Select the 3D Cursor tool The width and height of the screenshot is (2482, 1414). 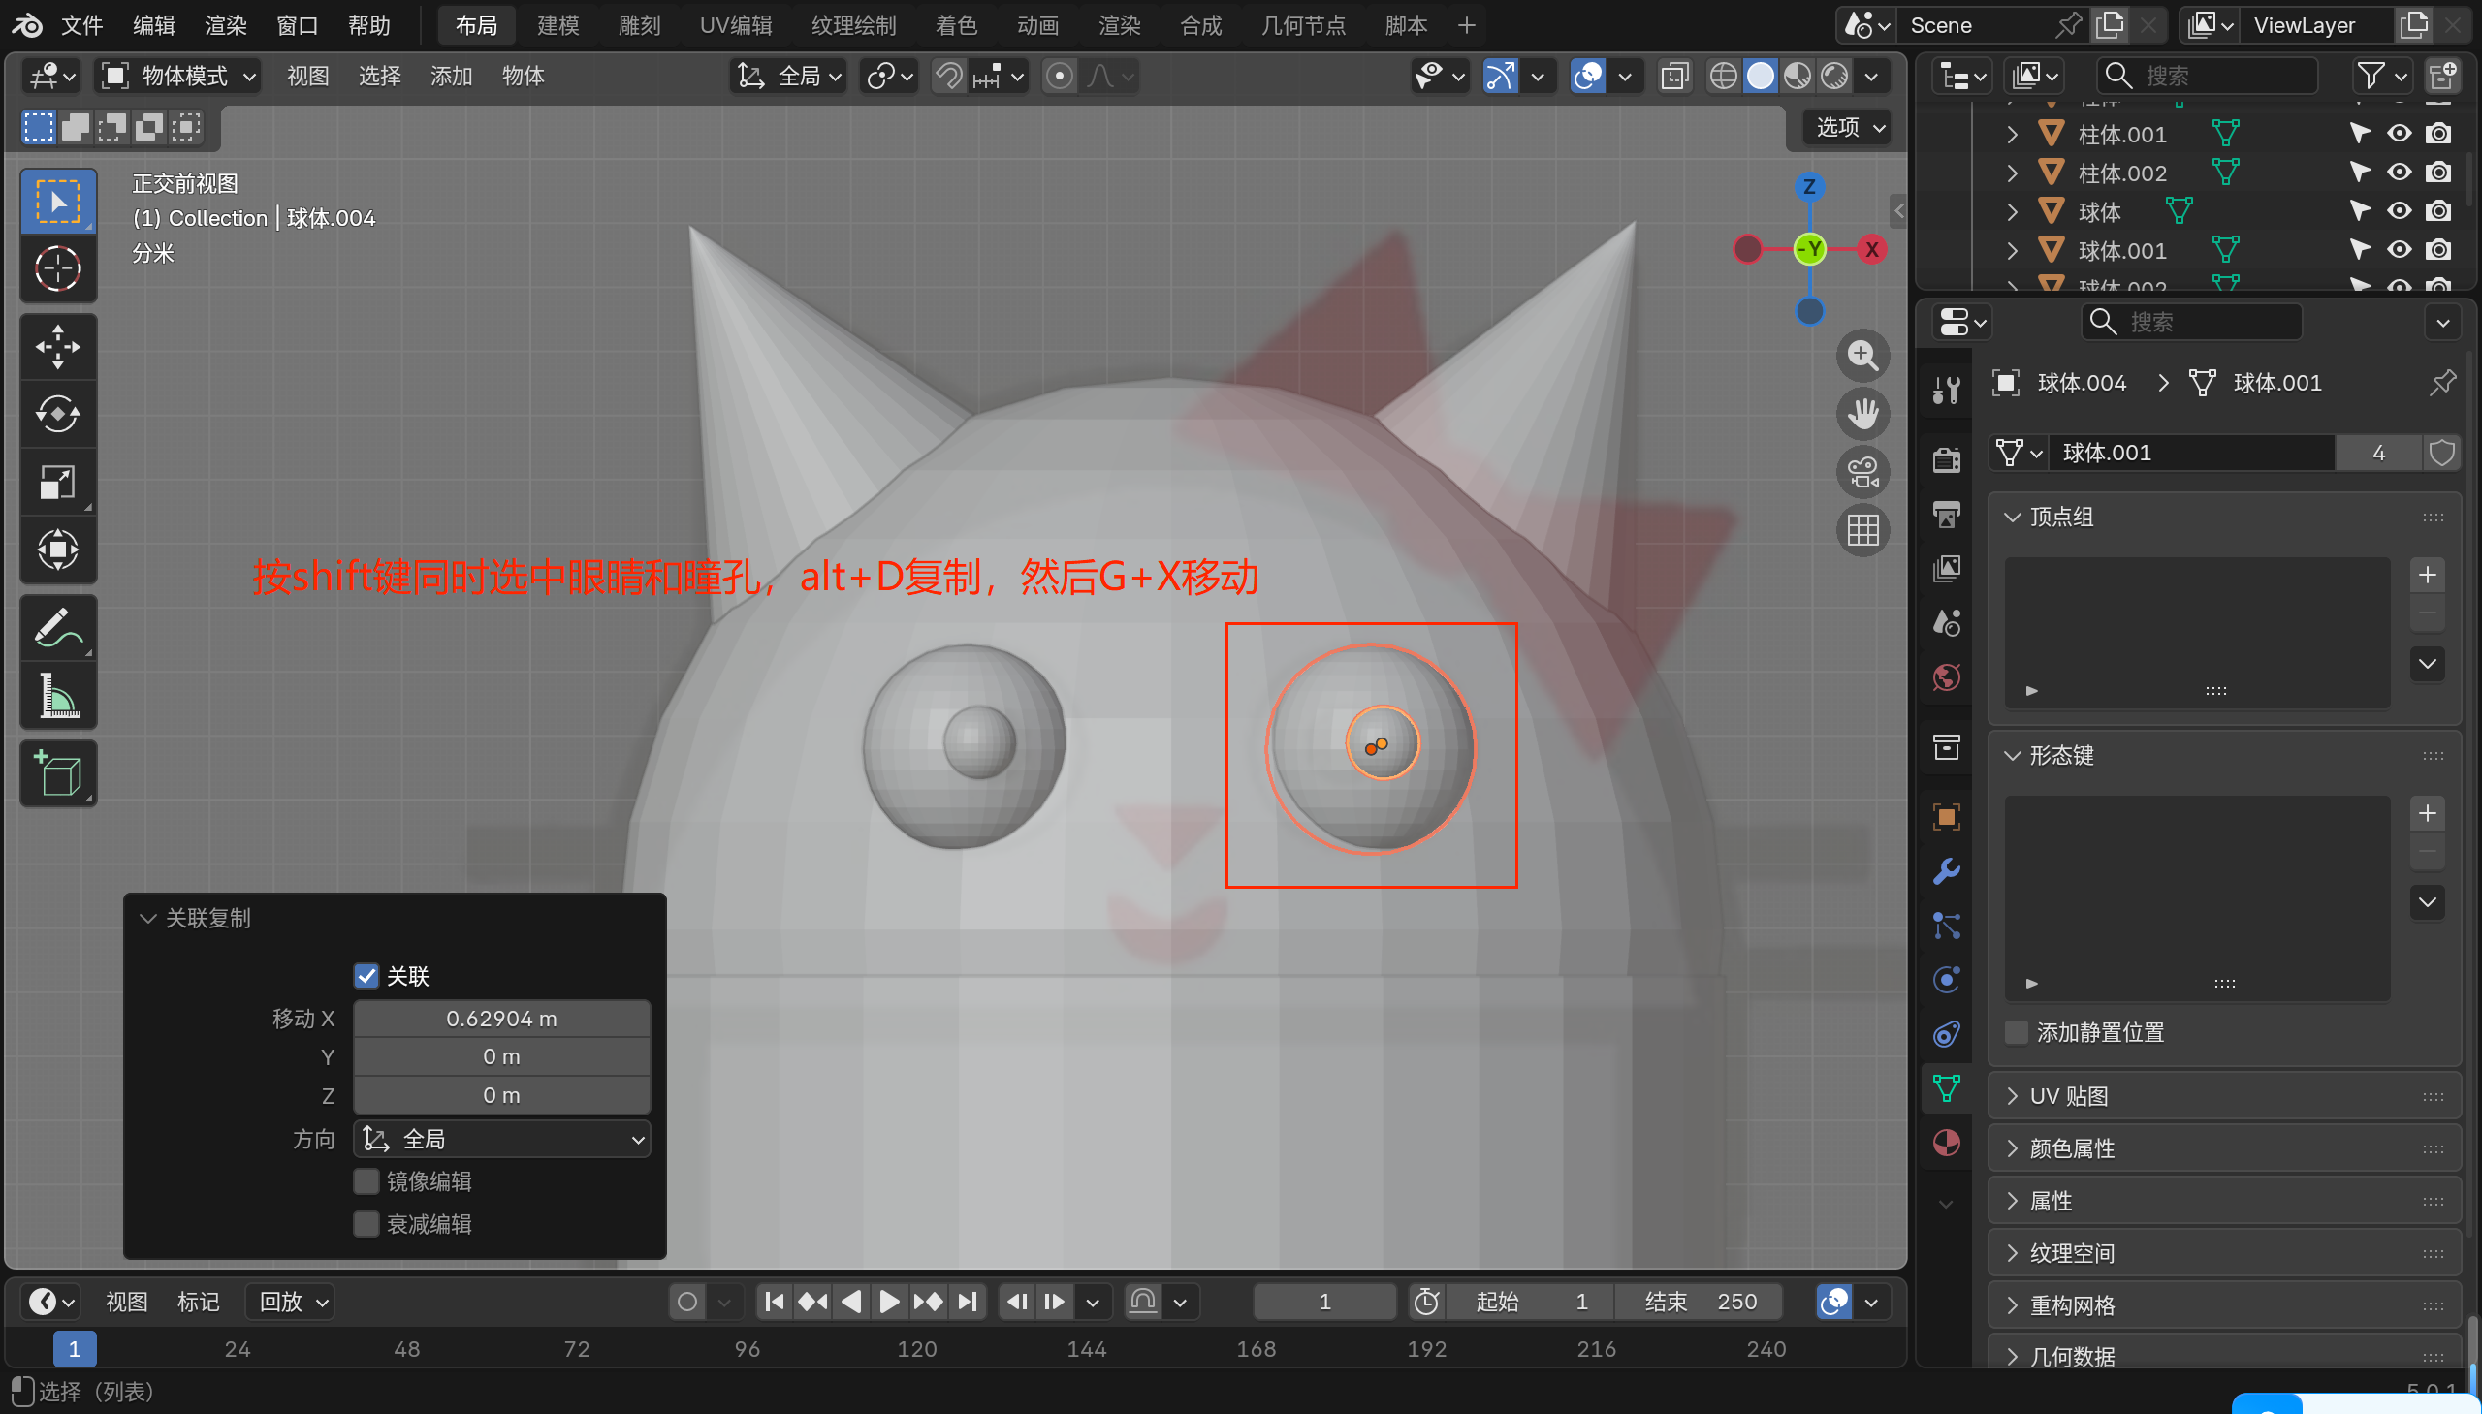[x=57, y=269]
